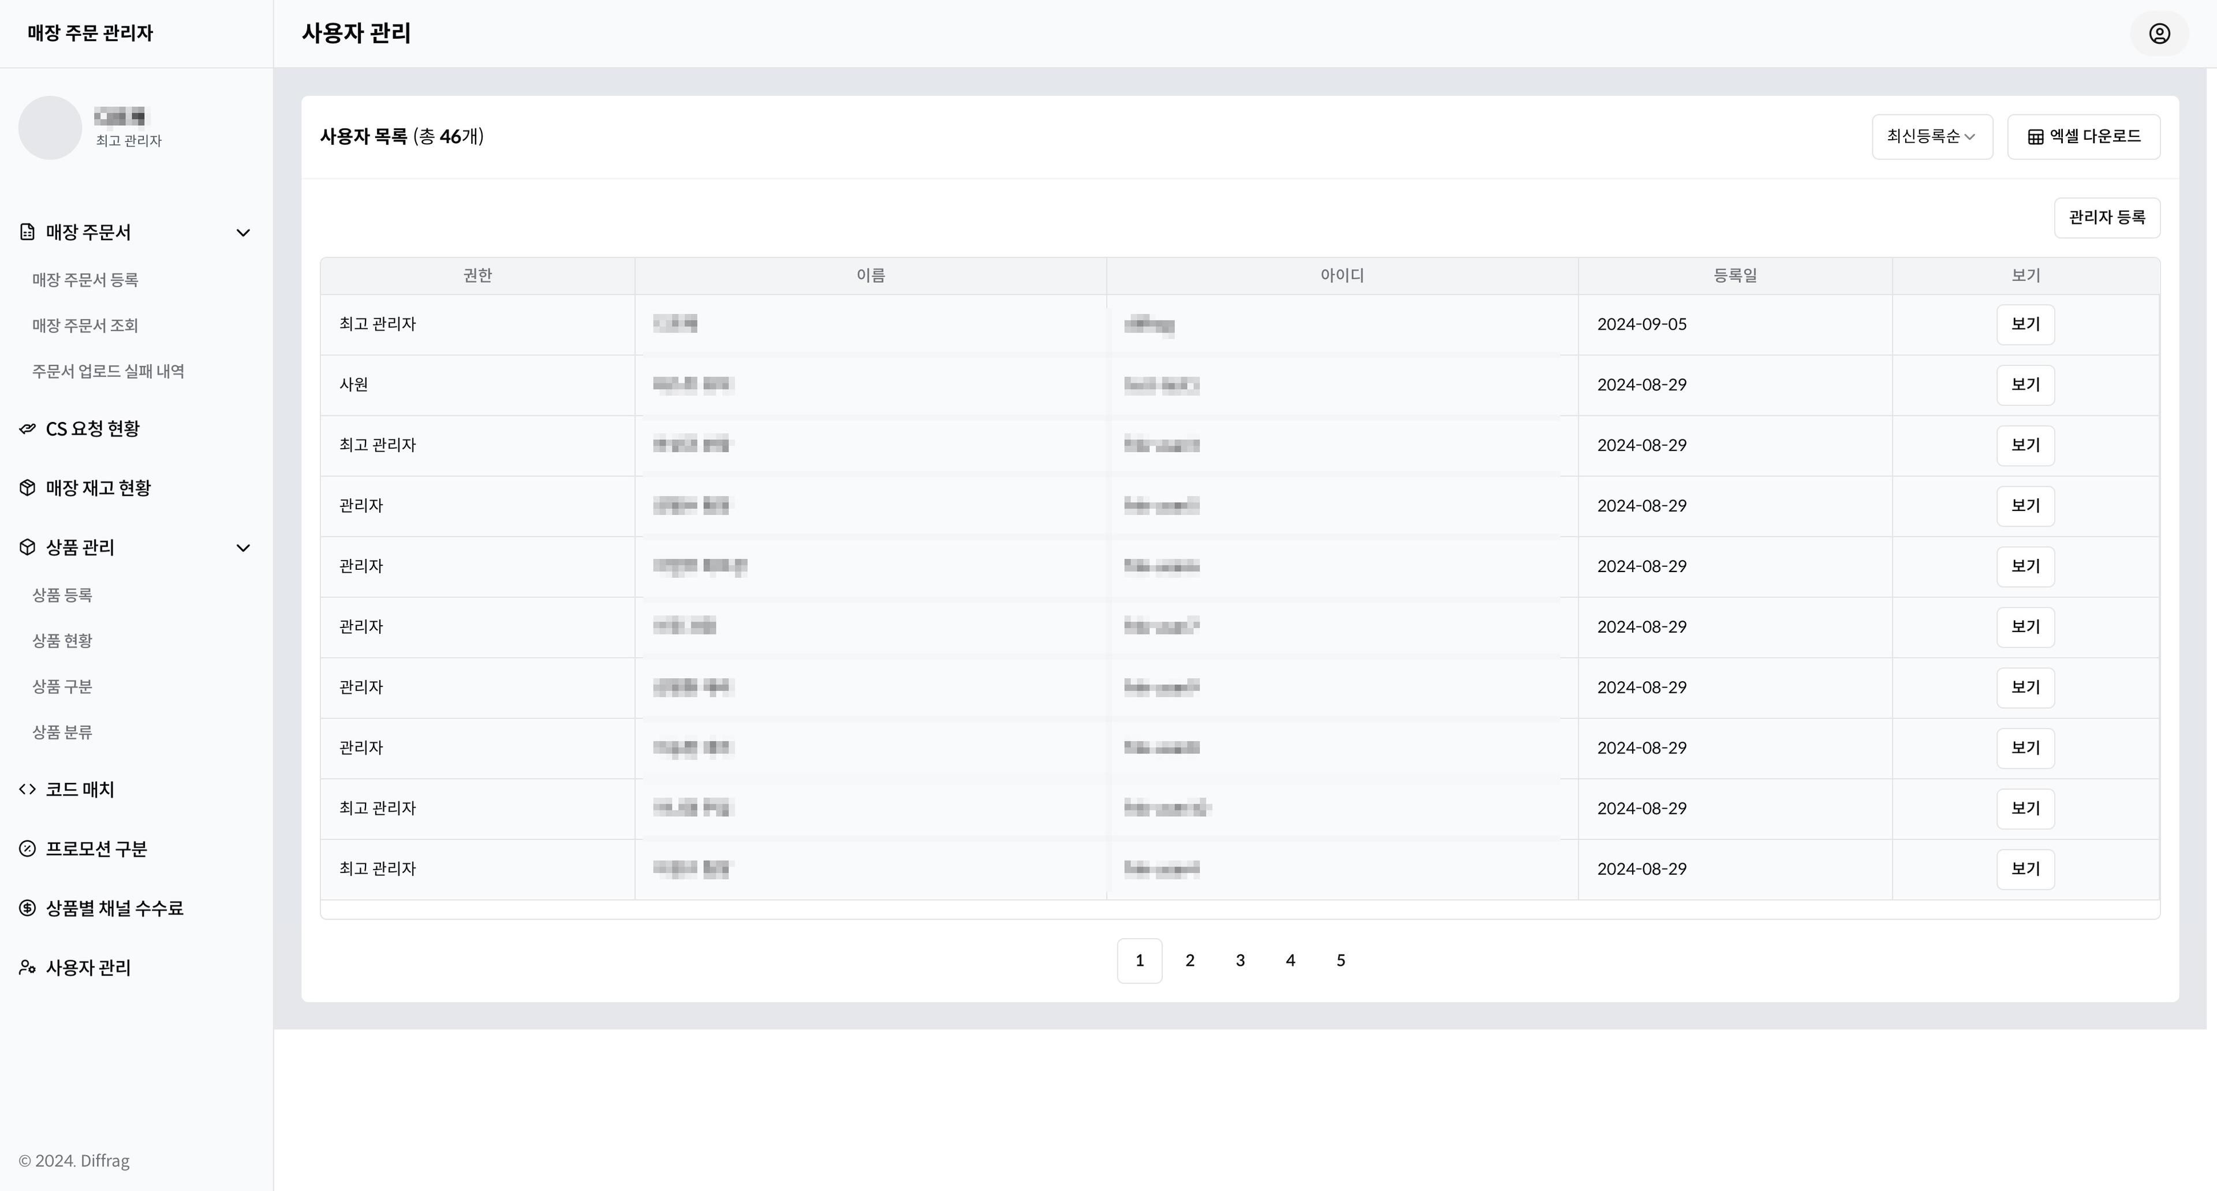
Task: Click the 사용자 관리 user-gear icon
Action: pyautogui.click(x=28, y=967)
